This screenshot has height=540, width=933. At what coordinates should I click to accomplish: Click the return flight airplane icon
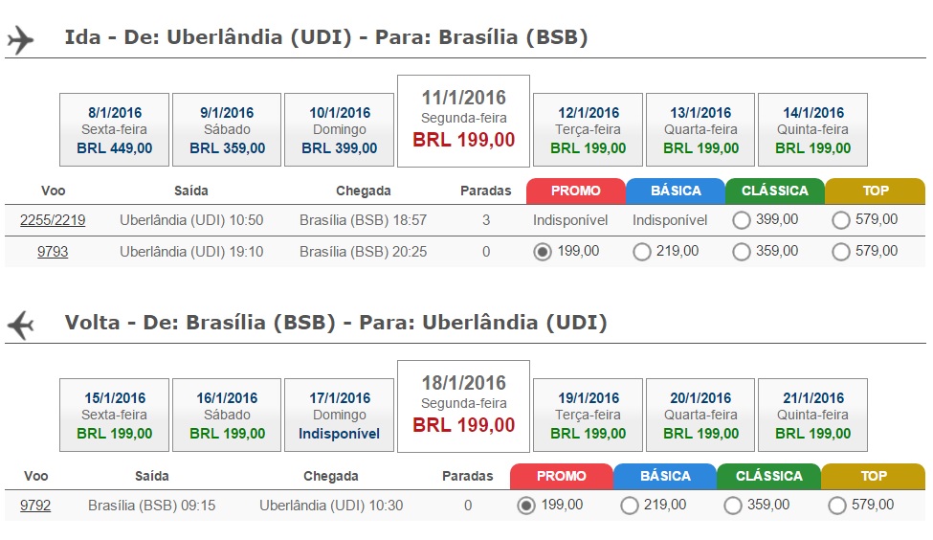[x=20, y=326]
